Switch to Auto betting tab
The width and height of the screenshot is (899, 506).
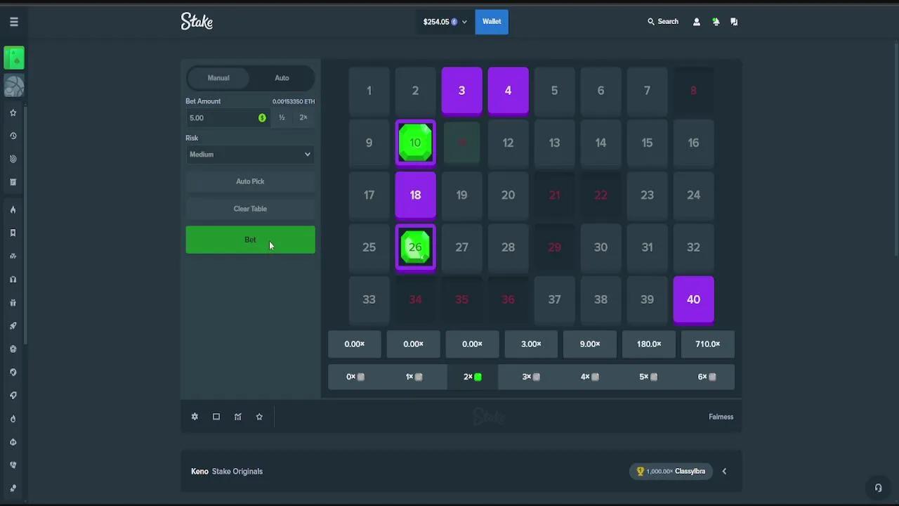282,78
